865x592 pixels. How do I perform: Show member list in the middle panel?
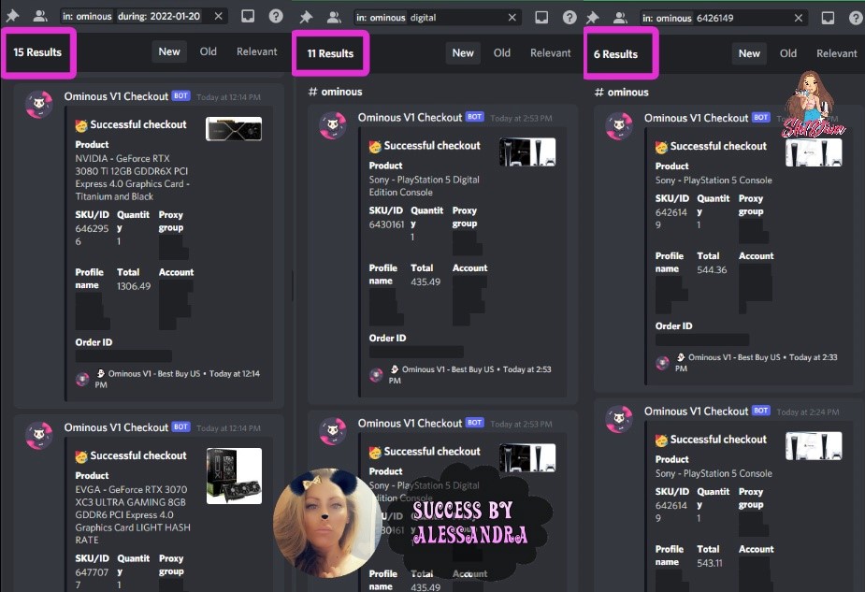pos(334,17)
